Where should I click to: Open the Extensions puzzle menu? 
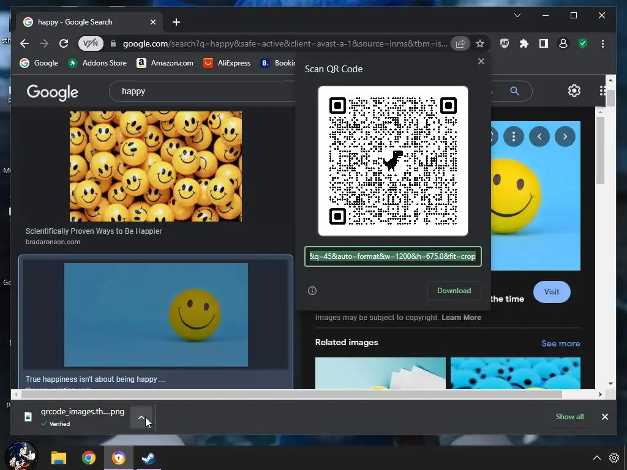coord(524,43)
